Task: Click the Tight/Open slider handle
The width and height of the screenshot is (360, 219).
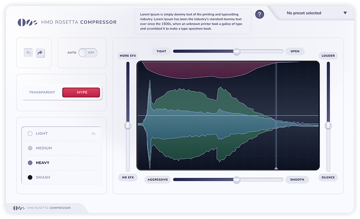Action: point(237,52)
